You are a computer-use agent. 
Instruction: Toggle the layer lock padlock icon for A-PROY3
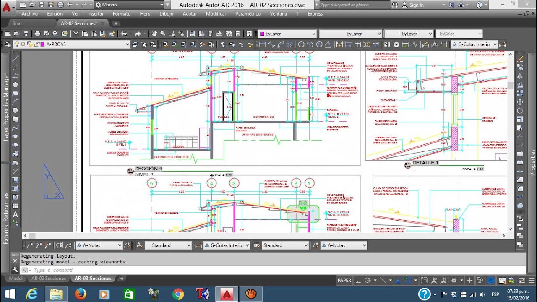coord(36,44)
